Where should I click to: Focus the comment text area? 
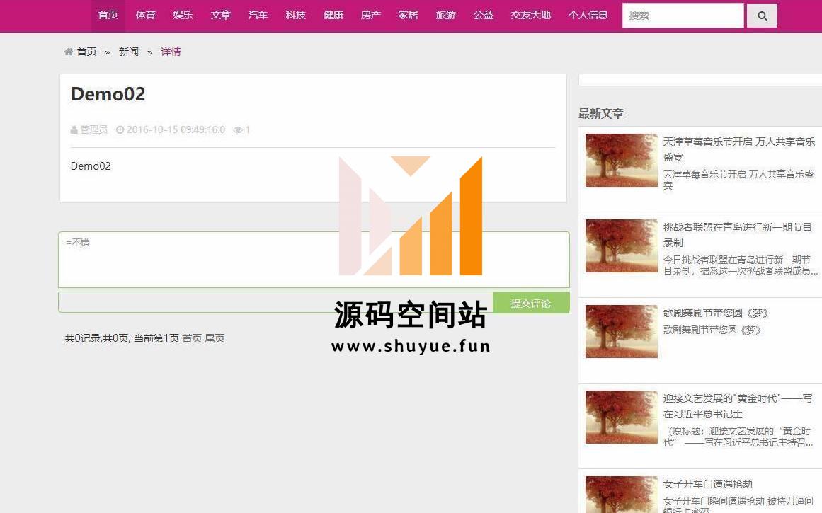pyautogui.click(x=314, y=260)
